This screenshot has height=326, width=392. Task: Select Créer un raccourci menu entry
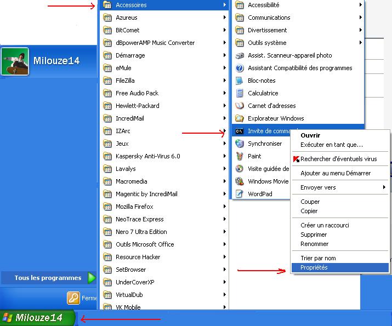coord(325,225)
